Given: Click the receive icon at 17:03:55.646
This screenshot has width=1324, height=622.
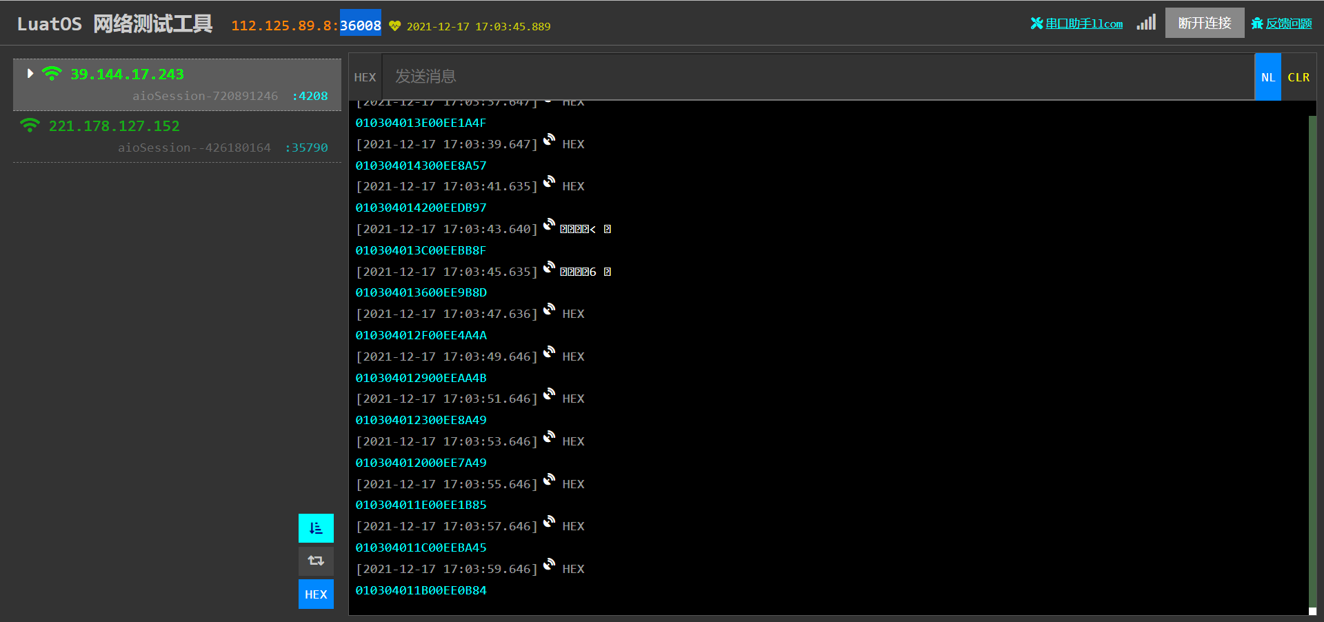Looking at the screenshot, I should (x=549, y=479).
